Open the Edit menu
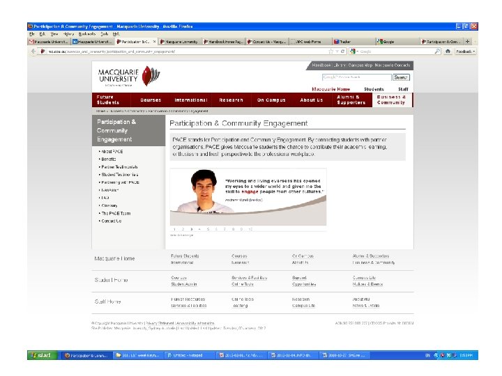 (43, 33)
